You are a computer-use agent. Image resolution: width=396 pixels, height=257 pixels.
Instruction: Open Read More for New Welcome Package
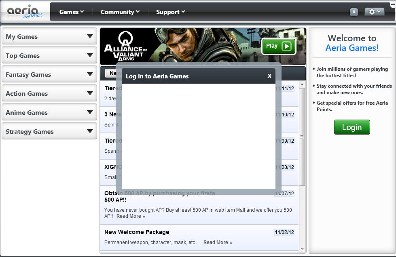pos(218,242)
